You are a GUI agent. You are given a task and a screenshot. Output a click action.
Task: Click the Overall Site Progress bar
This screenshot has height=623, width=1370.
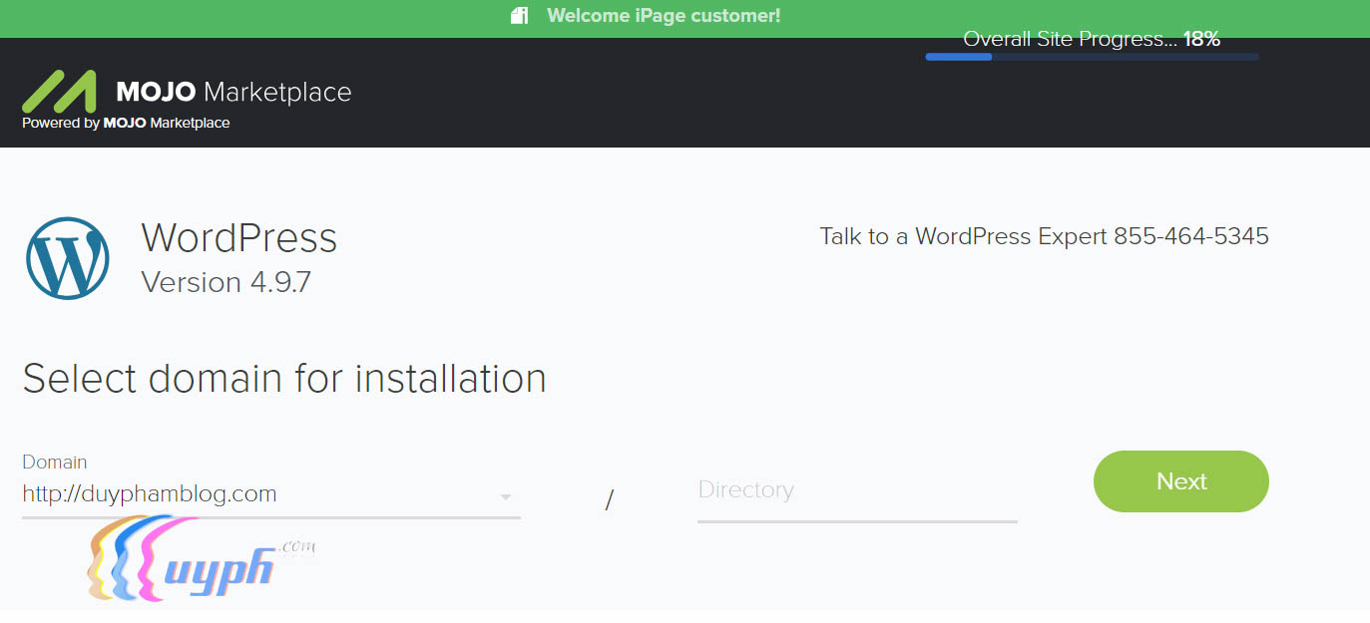pyautogui.click(x=1092, y=57)
